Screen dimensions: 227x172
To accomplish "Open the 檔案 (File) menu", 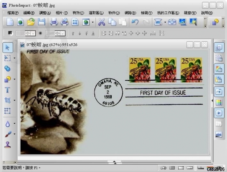I will click(13, 13).
